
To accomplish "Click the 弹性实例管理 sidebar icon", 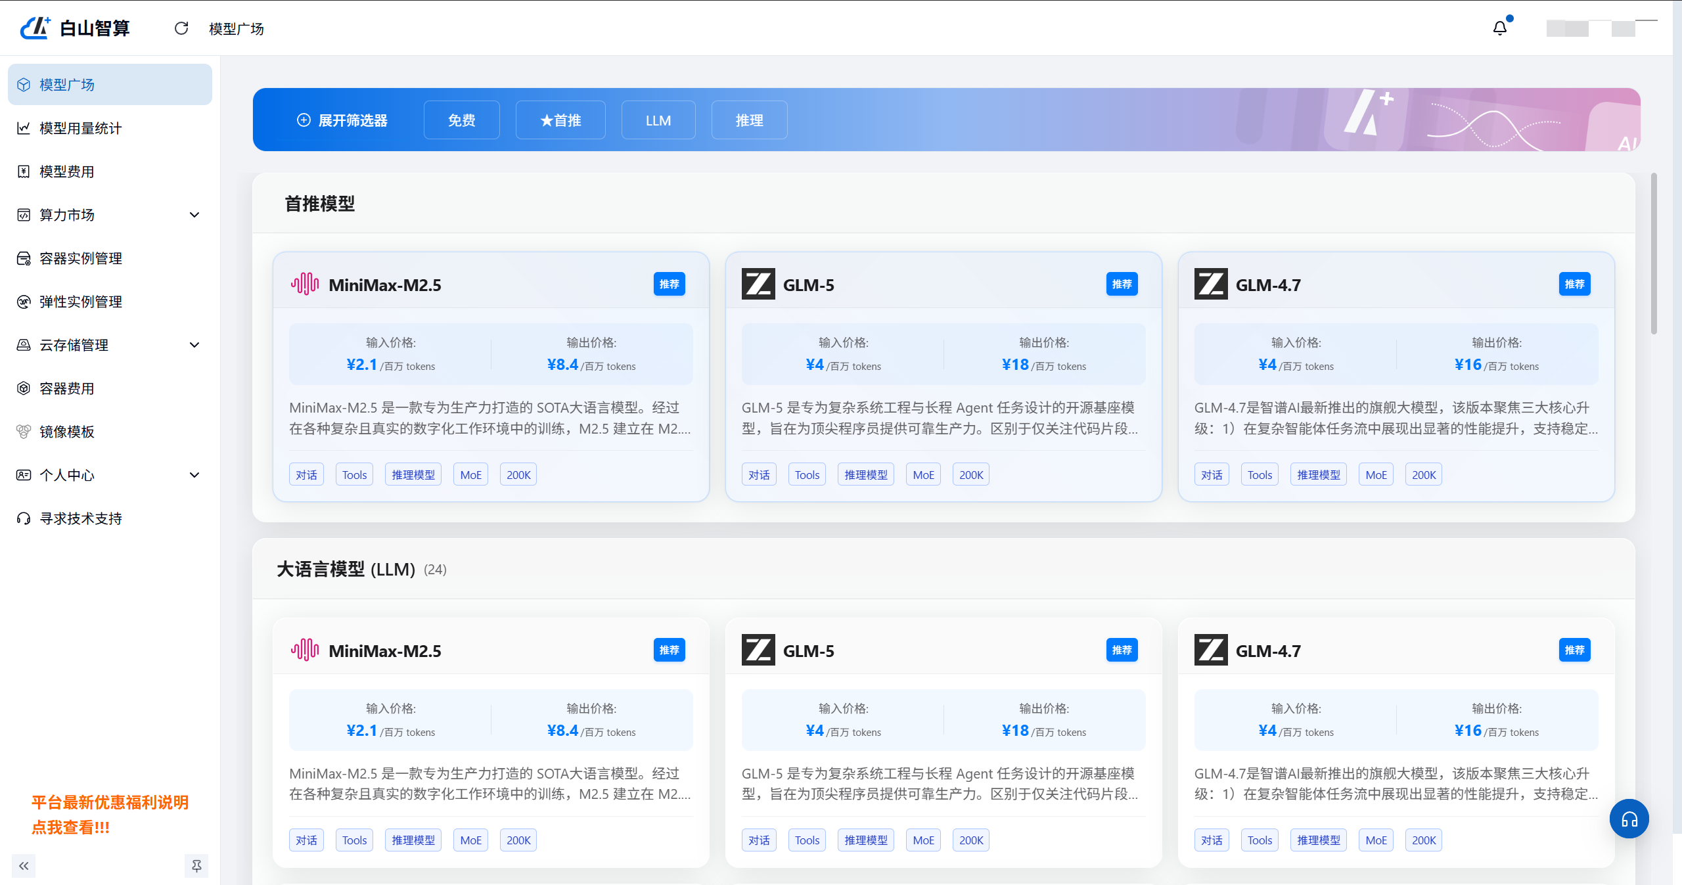I will pos(24,302).
